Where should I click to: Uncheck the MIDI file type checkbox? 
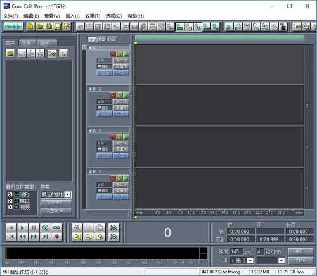(10, 201)
